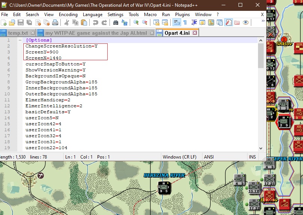Open the Language menu
This screenshot has width=303, height=215.
(x=93, y=15)
